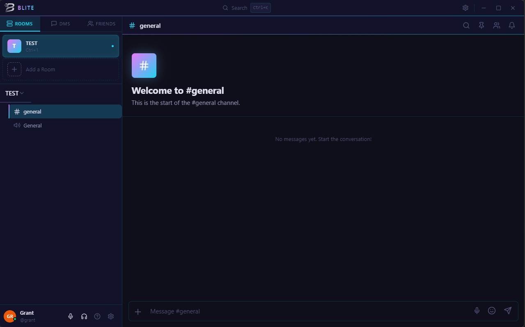Viewport: 525px width, 327px height.
Task: Click the T avatar of TEST room
Action: pos(14,46)
